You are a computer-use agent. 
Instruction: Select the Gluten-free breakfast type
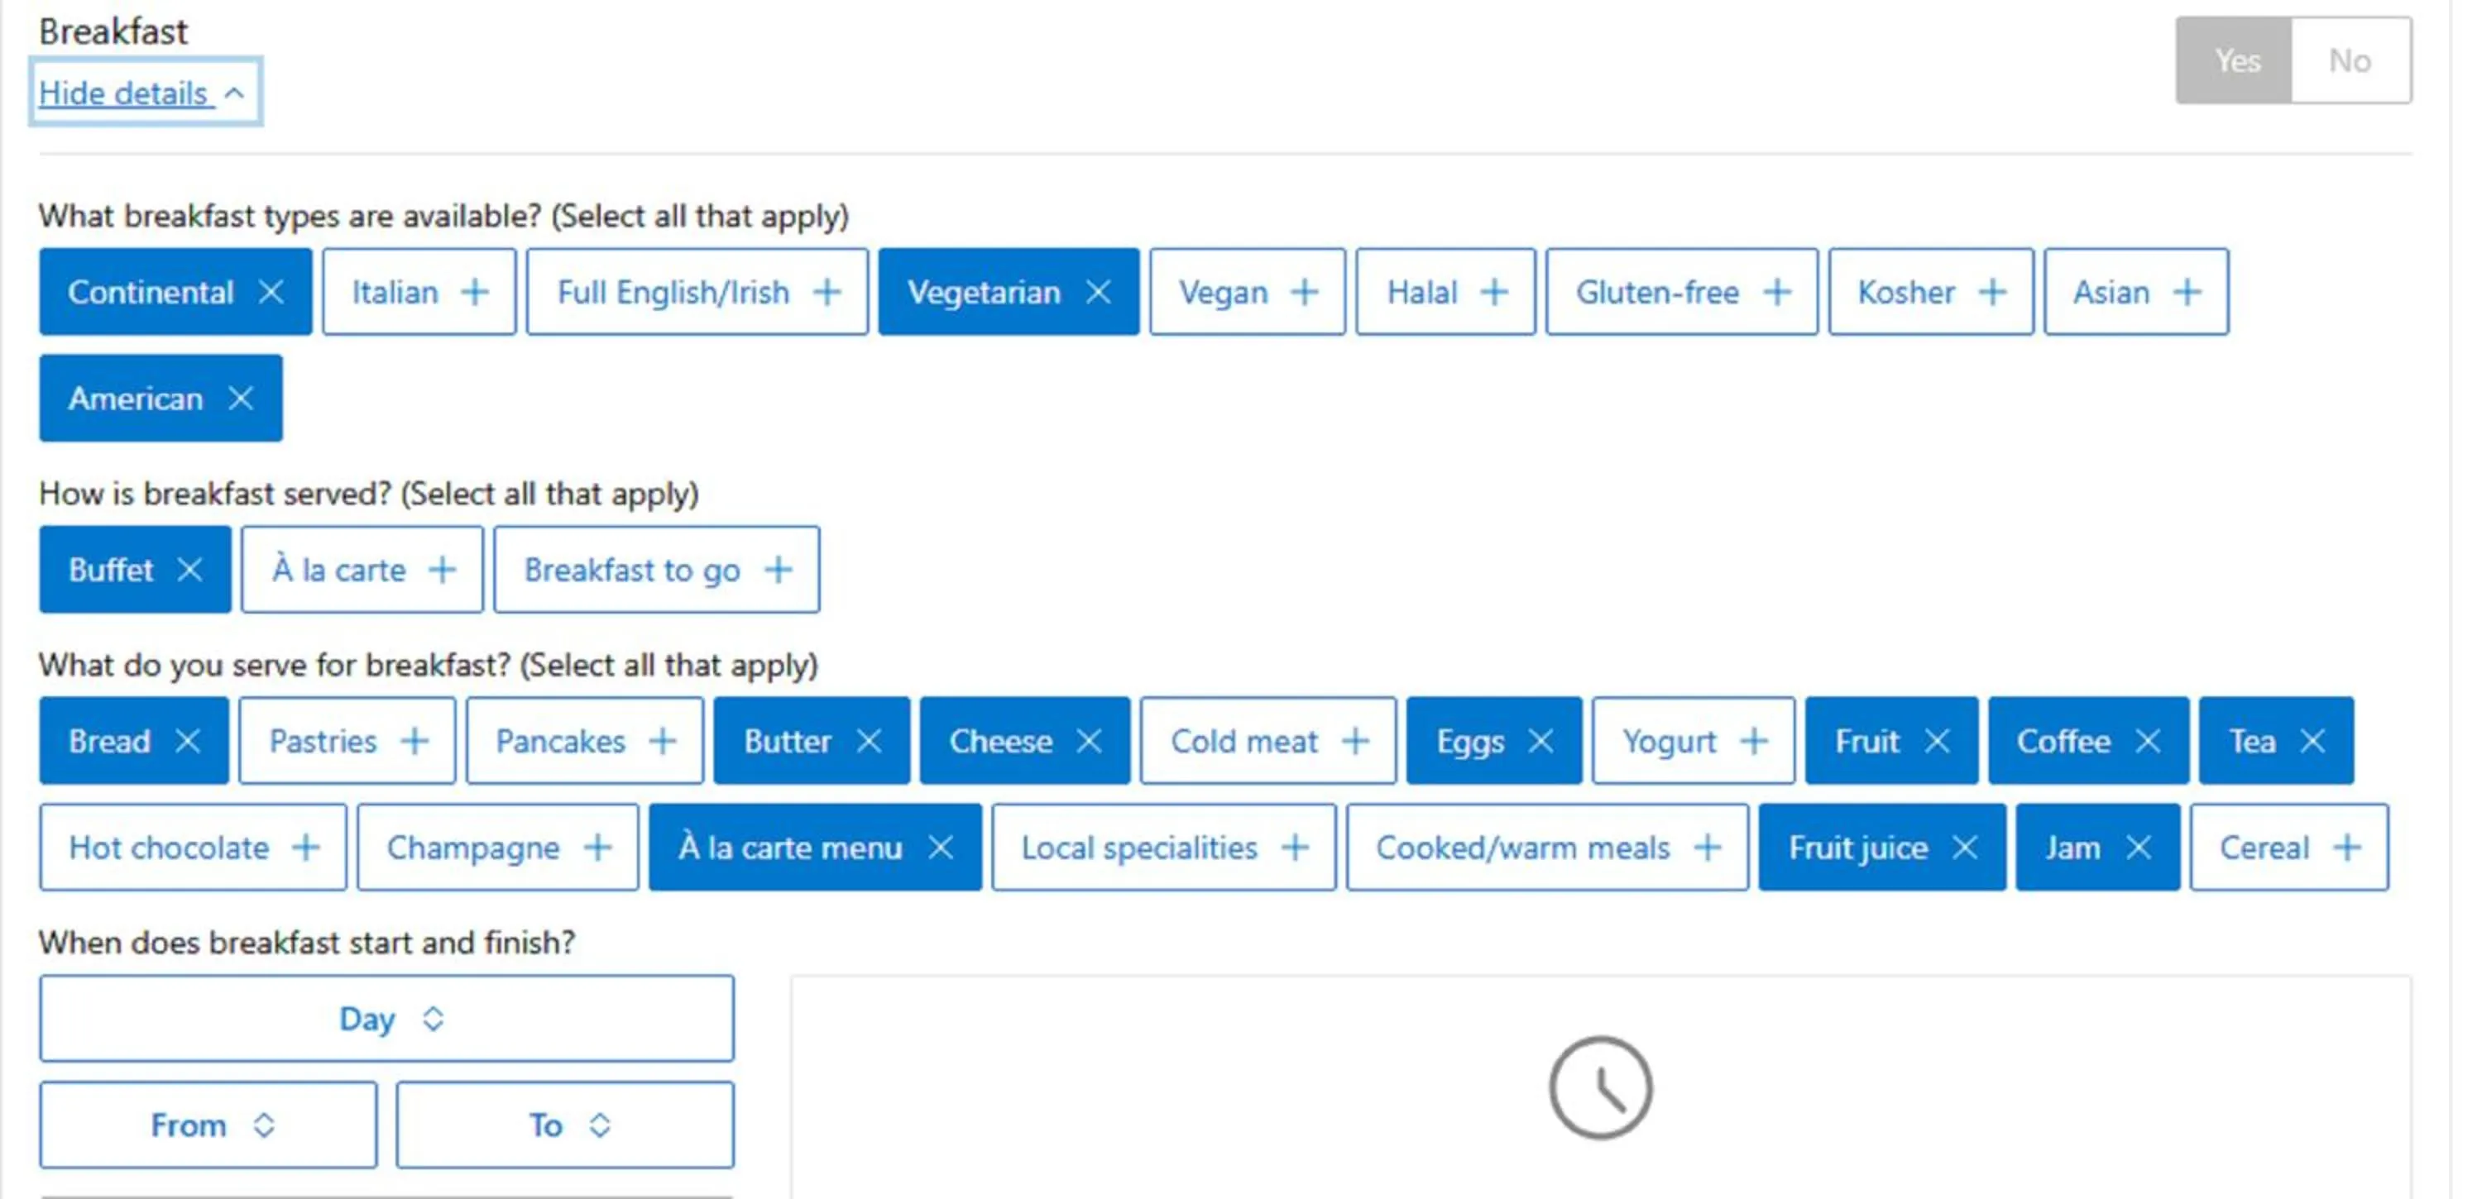tap(1680, 292)
